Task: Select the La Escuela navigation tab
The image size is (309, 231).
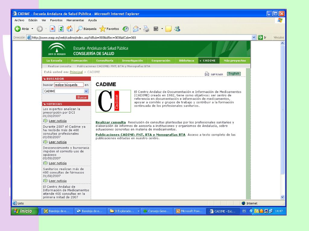Action: (54, 60)
